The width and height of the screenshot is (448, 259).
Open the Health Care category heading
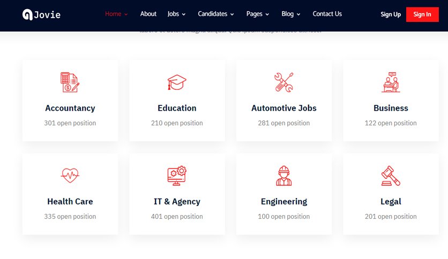(x=70, y=201)
